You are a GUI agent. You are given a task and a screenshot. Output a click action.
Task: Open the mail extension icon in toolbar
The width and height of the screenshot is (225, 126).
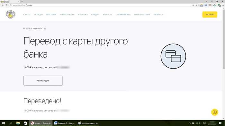(x=206, y=5)
